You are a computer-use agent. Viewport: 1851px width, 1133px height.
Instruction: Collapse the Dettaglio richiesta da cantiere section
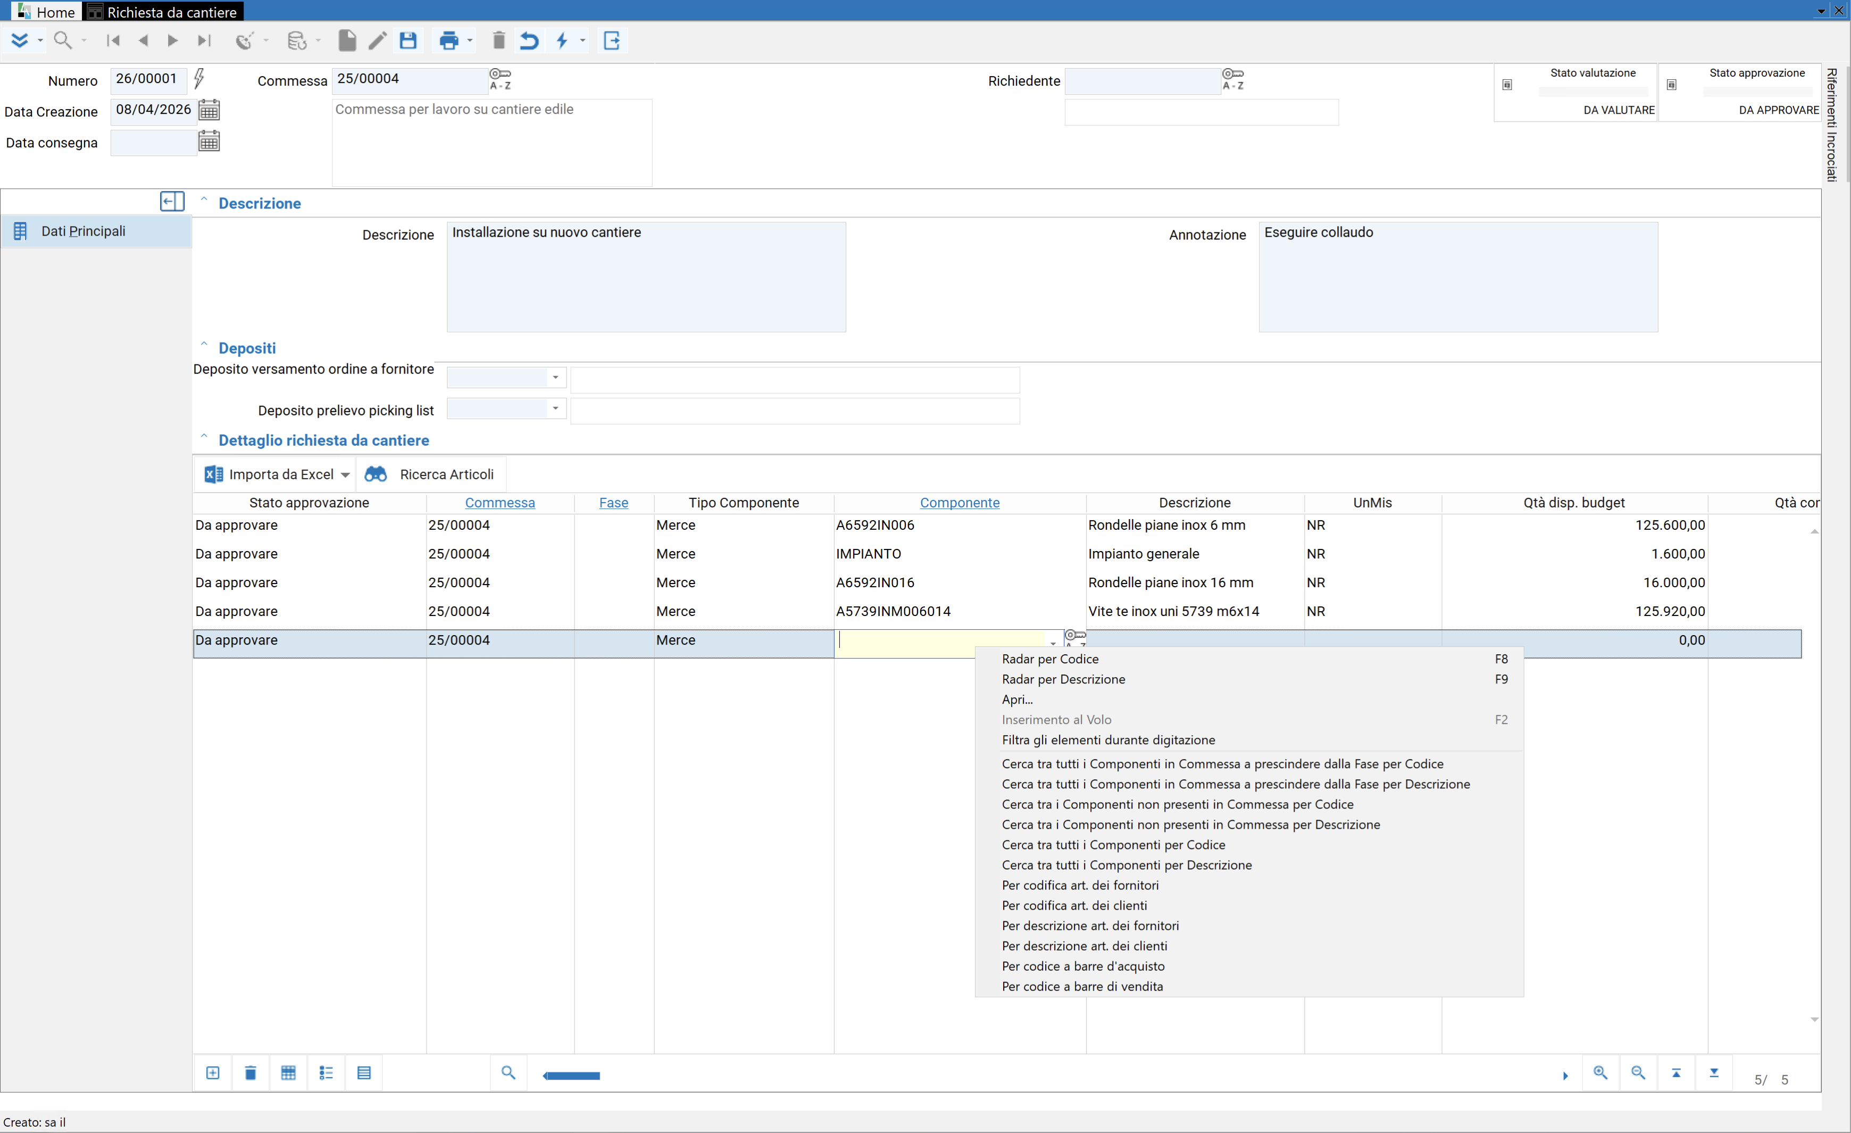pos(204,437)
